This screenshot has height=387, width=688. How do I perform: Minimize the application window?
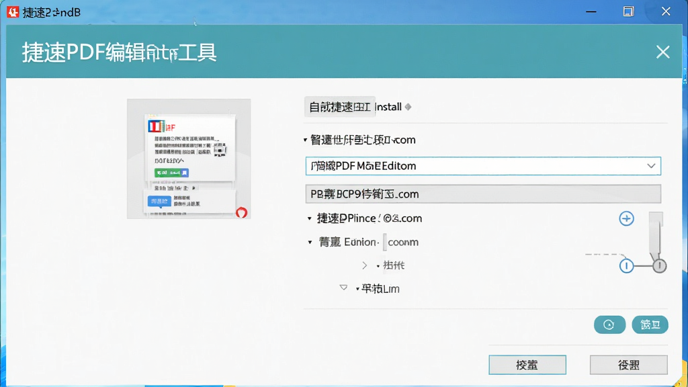tap(591, 12)
